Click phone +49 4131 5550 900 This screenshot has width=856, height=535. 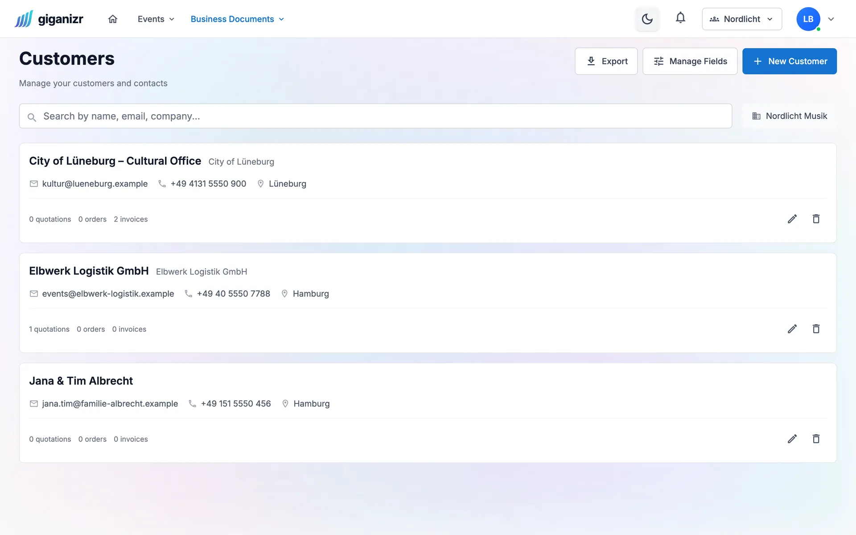[x=208, y=184]
